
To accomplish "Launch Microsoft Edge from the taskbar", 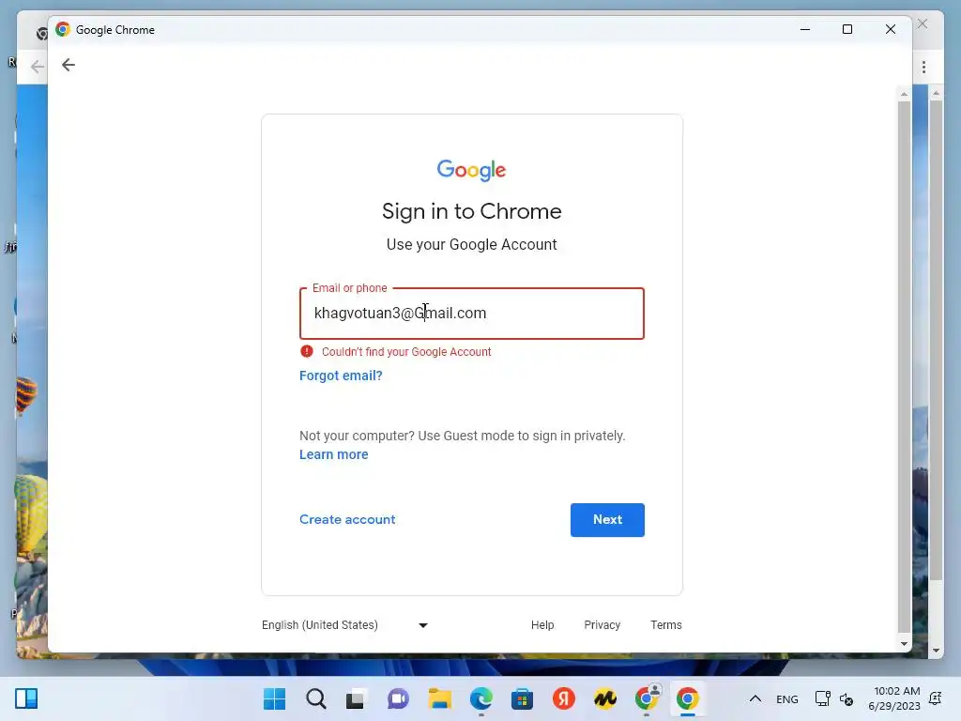I will 481,698.
